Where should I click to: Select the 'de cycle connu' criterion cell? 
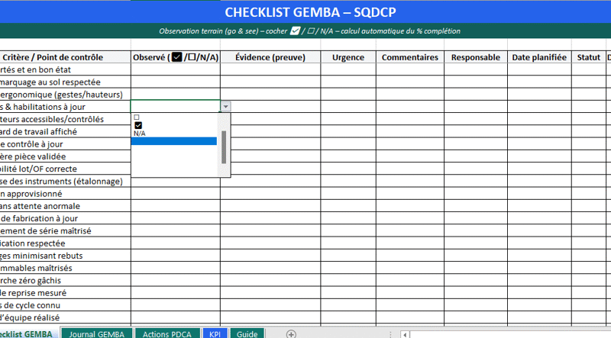65,305
